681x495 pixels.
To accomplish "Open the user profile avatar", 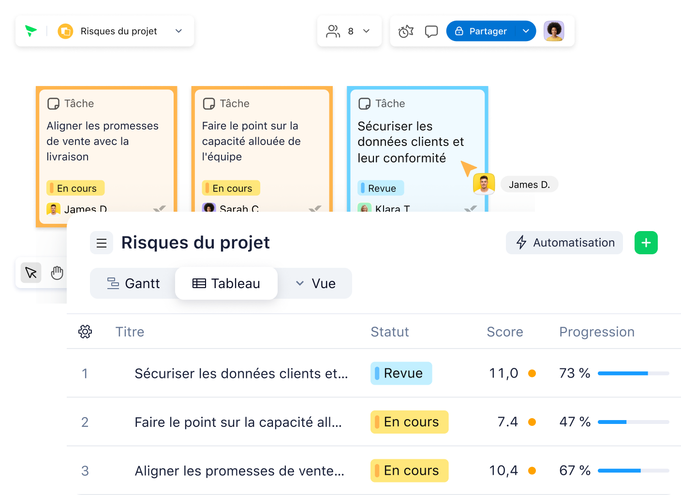I will 554,31.
